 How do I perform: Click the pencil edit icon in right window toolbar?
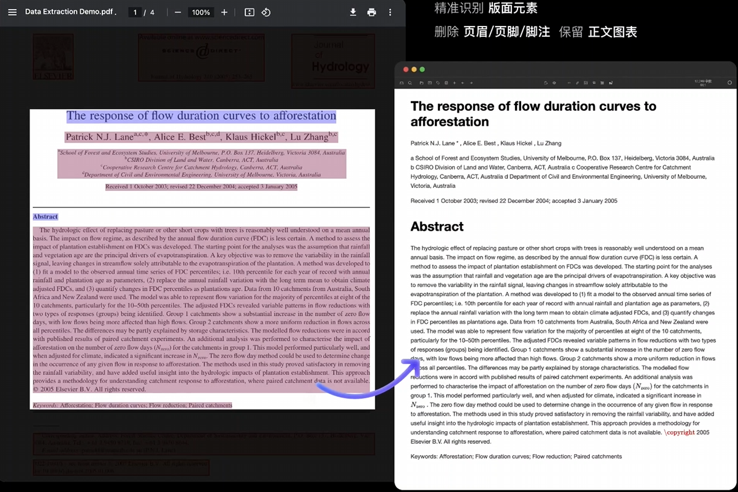coord(577,83)
